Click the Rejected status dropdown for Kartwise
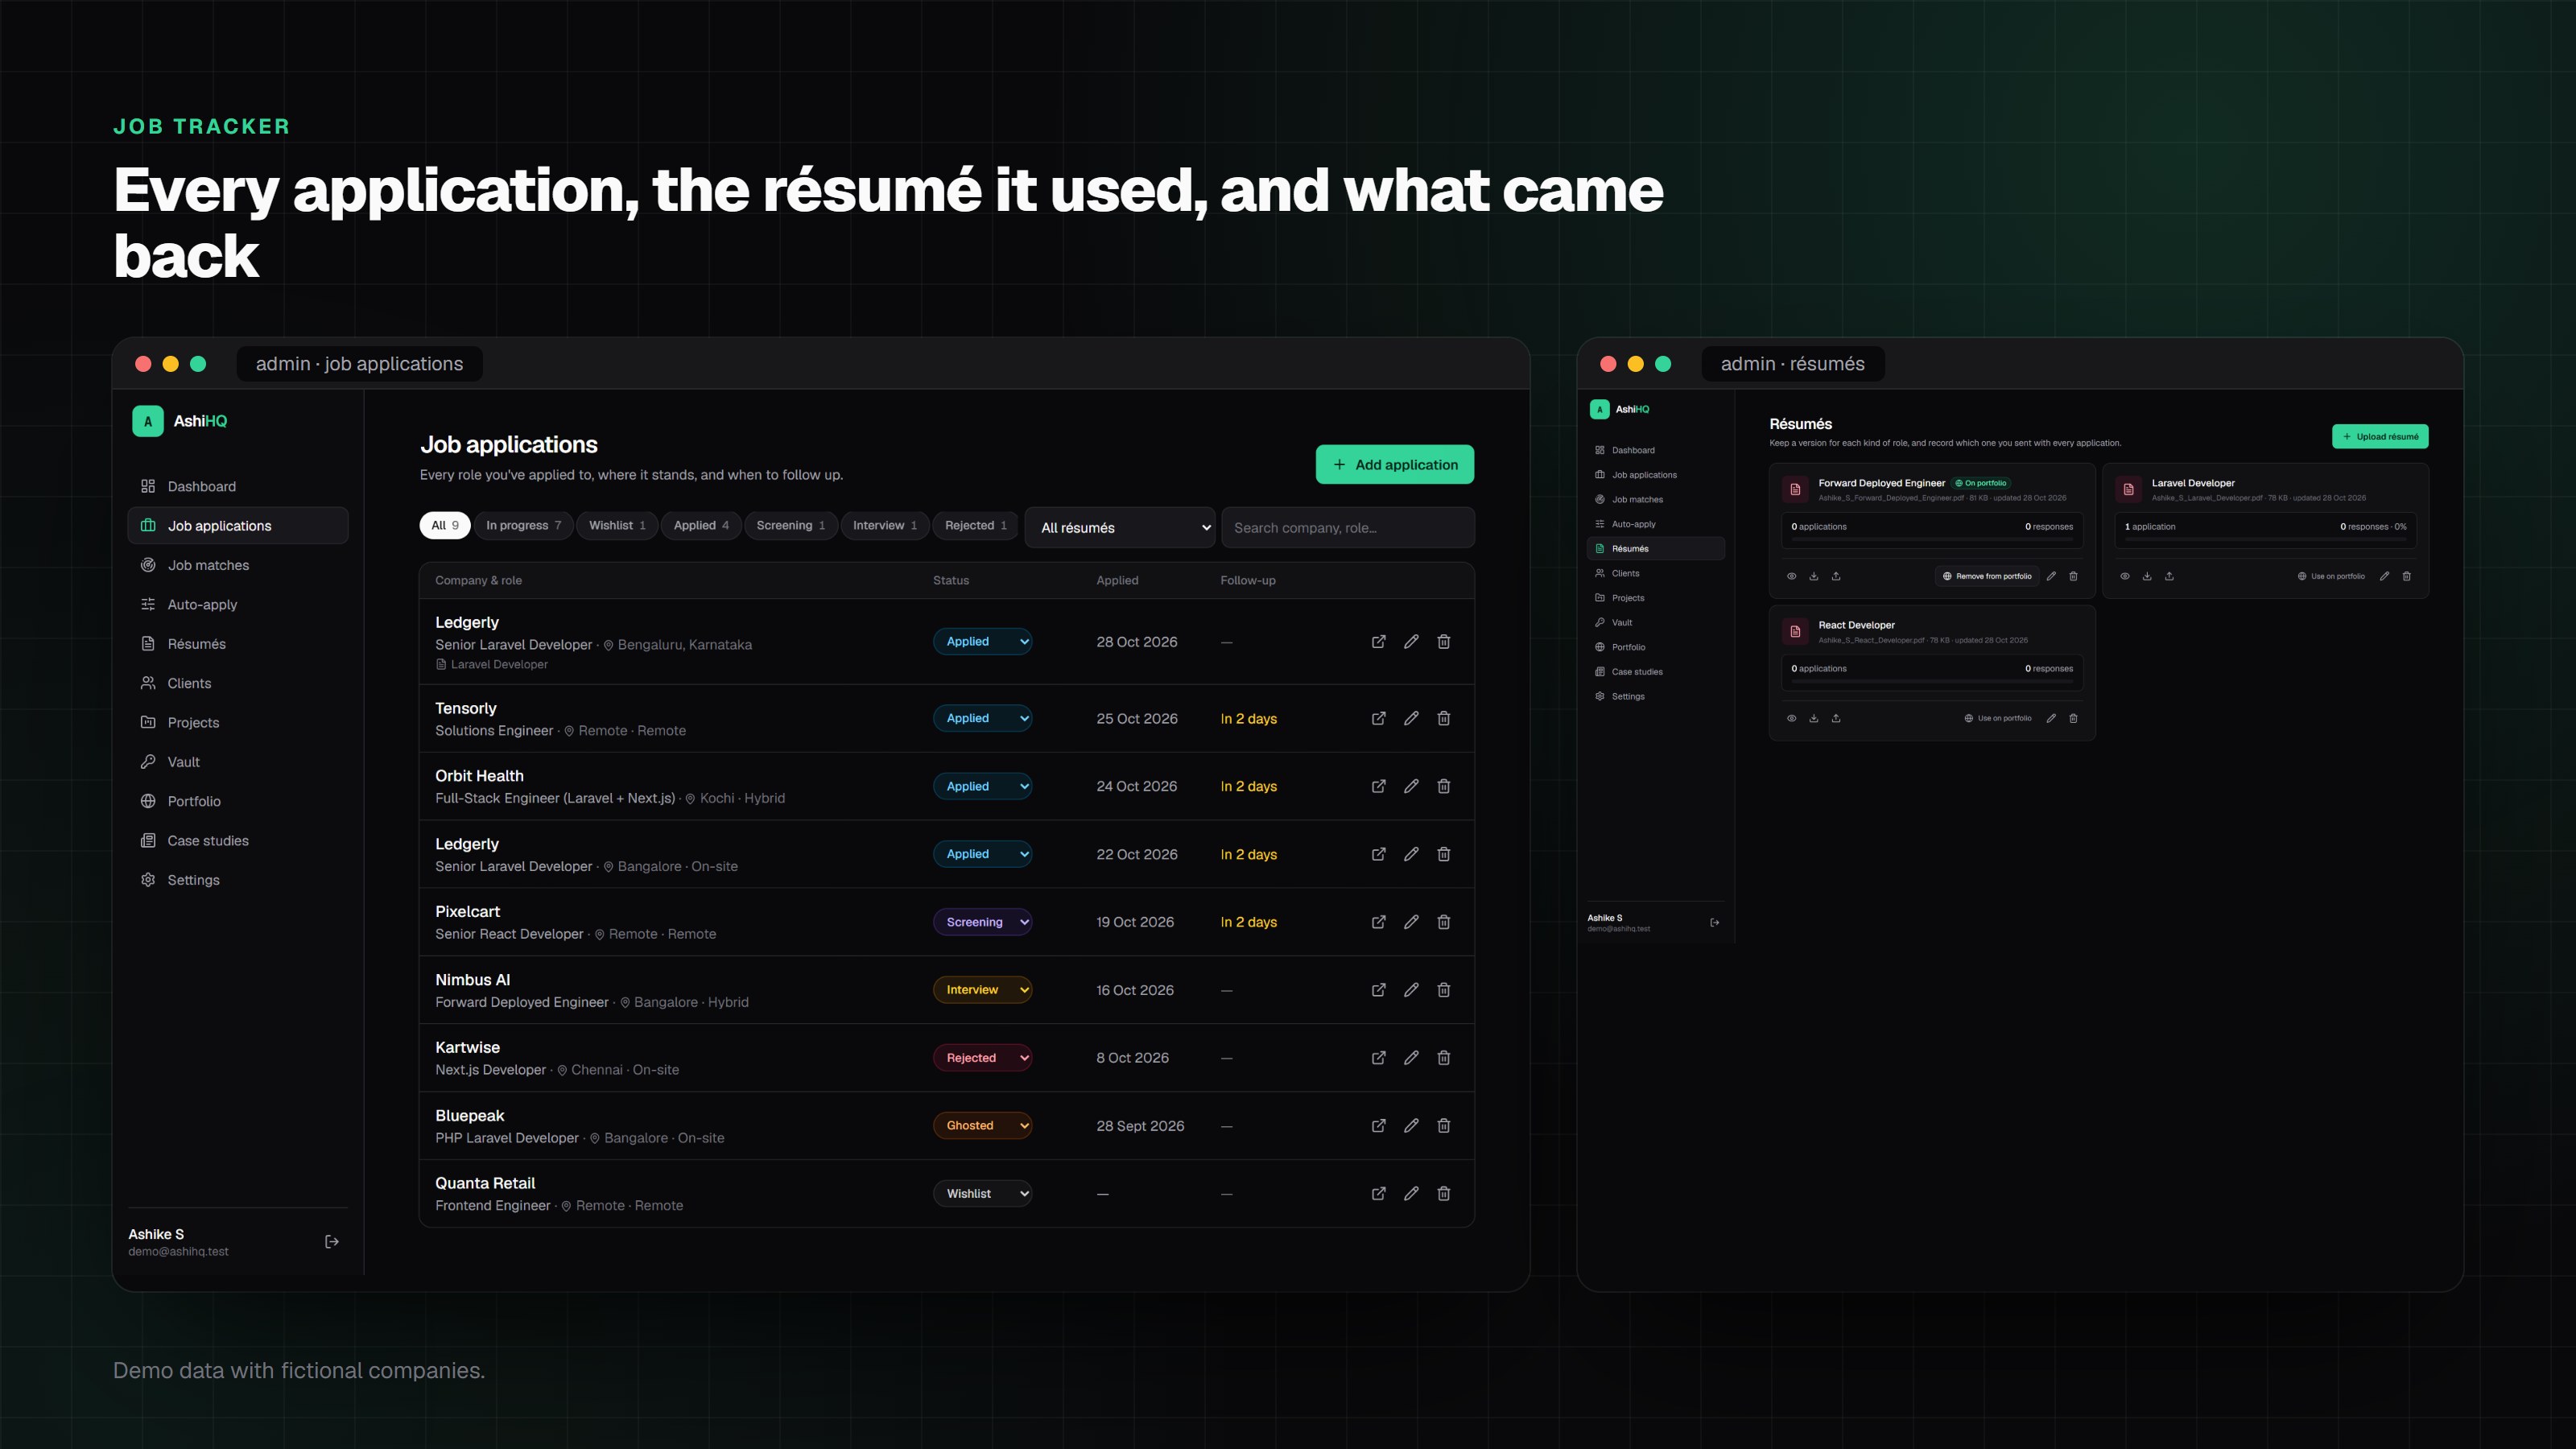Viewport: 2576px width, 1449px height. point(982,1057)
